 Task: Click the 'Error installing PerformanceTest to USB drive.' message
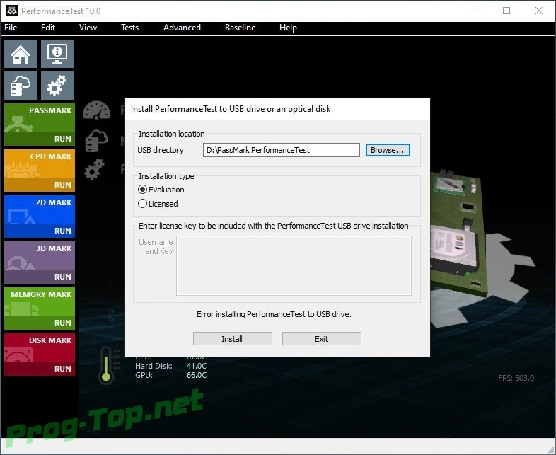[x=274, y=314]
